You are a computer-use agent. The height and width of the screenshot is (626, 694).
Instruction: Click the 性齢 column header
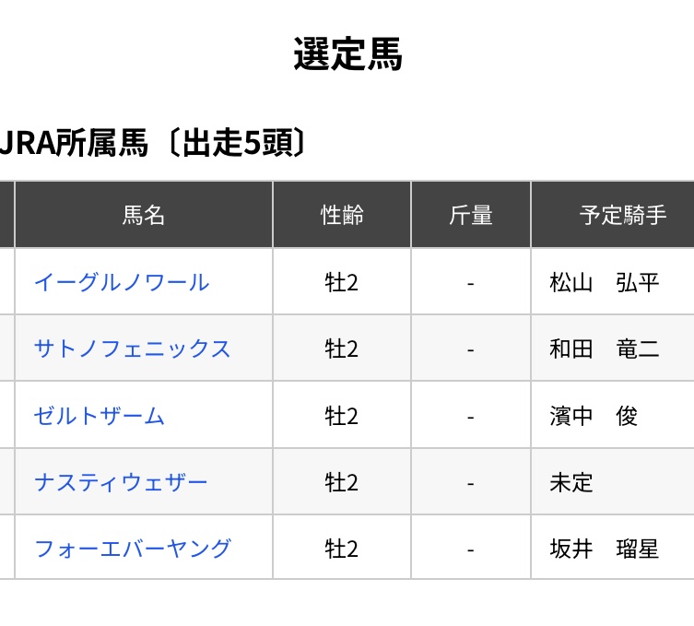coord(342,216)
